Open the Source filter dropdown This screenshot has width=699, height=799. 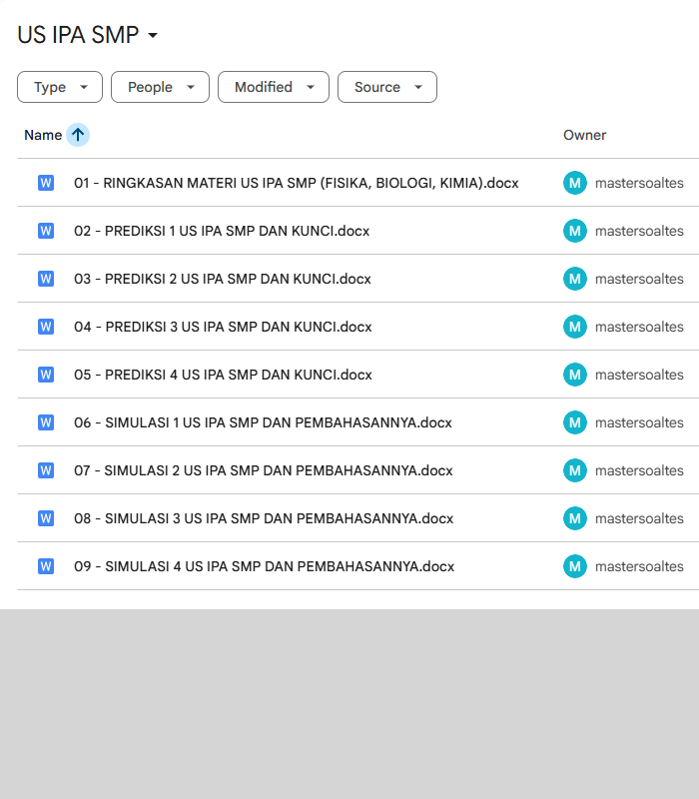[x=386, y=87]
